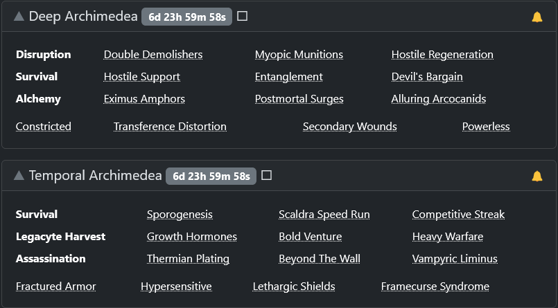The height and width of the screenshot is (308, 558).
Task: Toggle the Deep Archimedea checkbox
Action: [242, 17]
